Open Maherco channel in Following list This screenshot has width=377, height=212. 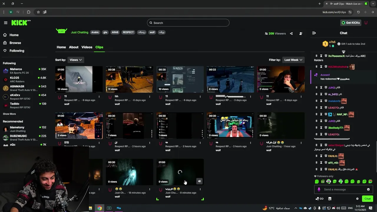coord(24,71)
